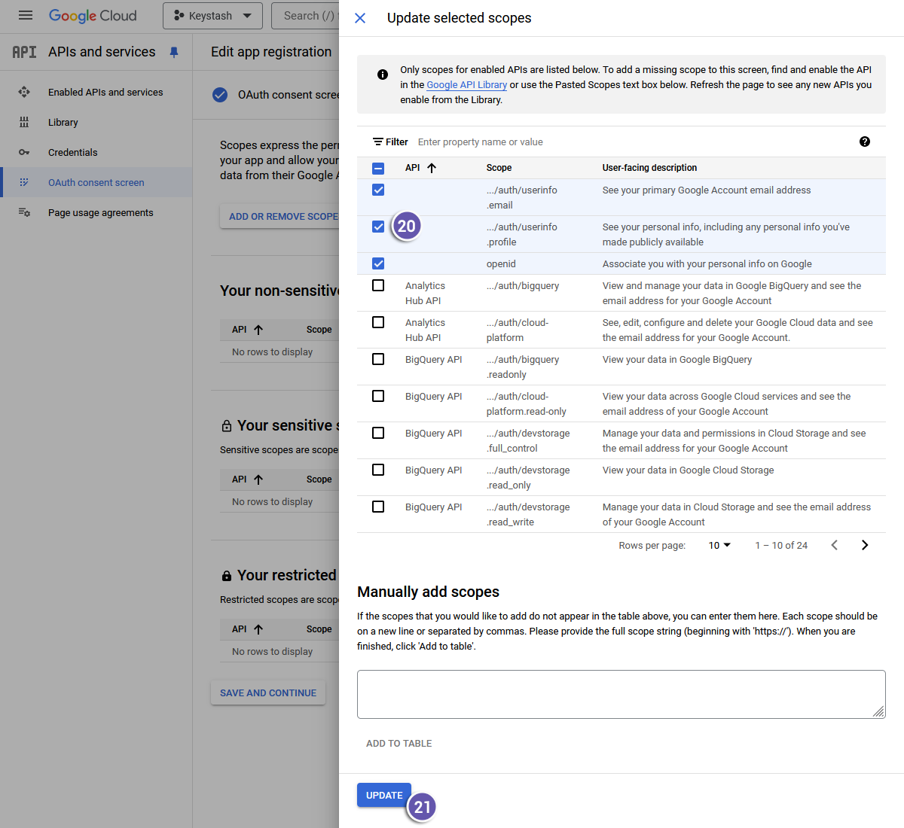Click Page usage agreements settings icon

click(x=24, y=212)
